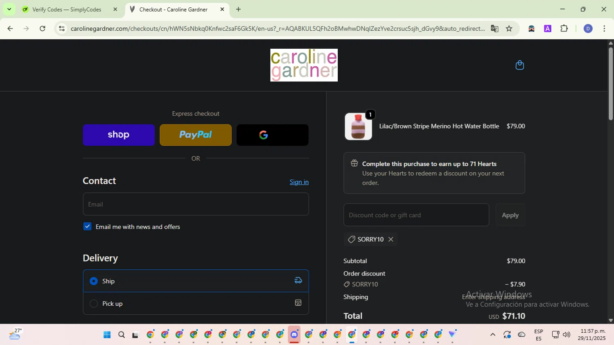Click the page vertical scrollbar
614x345 pixels.
click(x=610, y=84)
